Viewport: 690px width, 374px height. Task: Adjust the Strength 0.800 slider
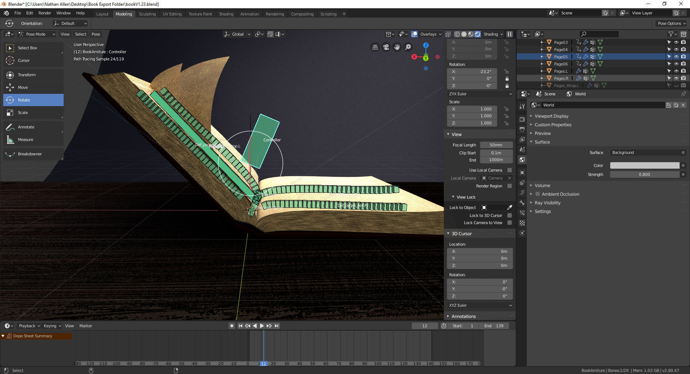tap(645, 174)
